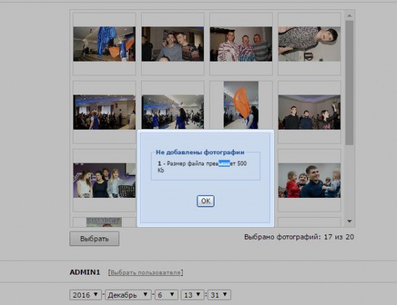Screen dimensions: 397x305
Task: Open the Выбрать пользователя link
Action: 146,273
